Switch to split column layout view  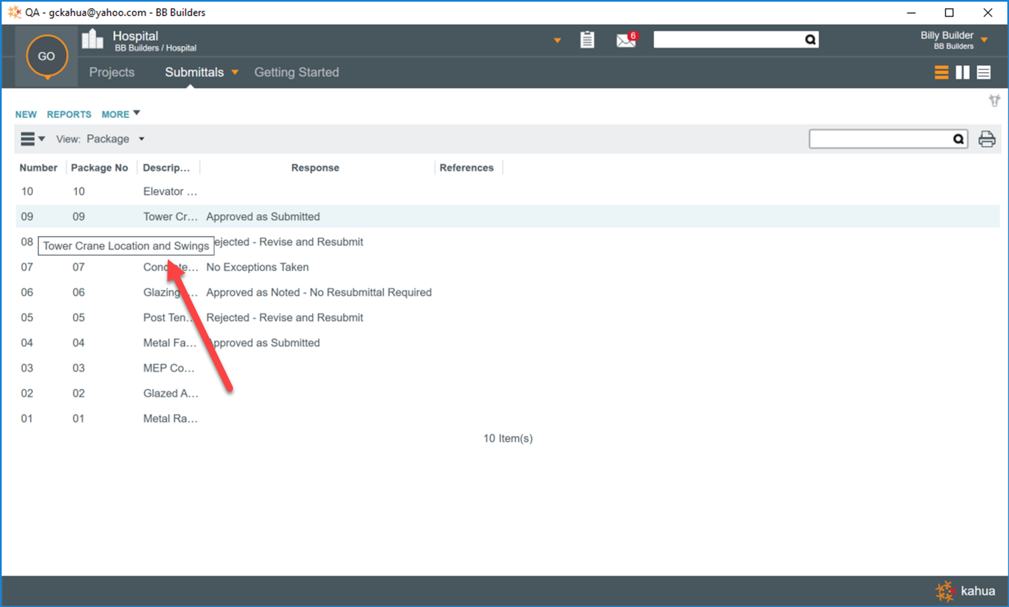[x=963, y=73]
